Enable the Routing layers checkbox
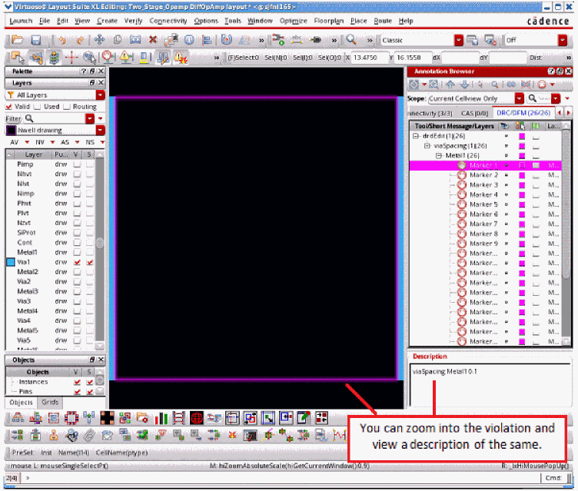 click(x=66, y=107)
